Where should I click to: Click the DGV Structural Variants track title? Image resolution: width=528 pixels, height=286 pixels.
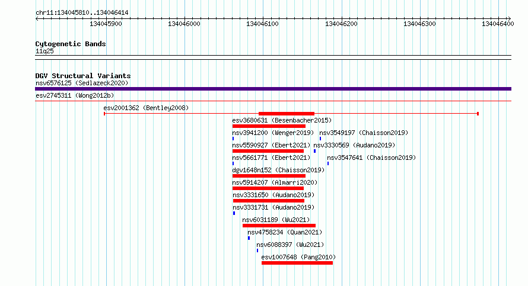tap(83, 76)
